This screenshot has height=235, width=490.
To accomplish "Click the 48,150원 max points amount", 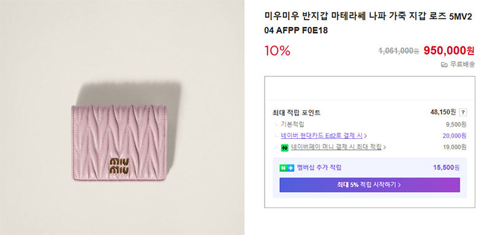I will 443,112.
